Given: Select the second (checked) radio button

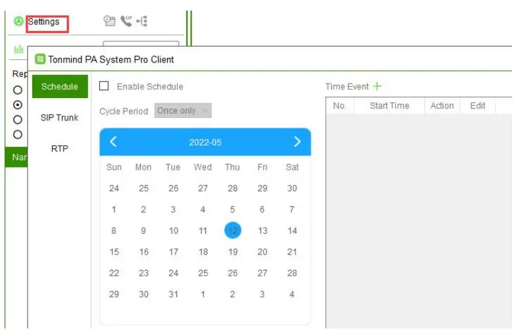Looking at the screenshot, I should pyautogui.click(x=18, y=105).
